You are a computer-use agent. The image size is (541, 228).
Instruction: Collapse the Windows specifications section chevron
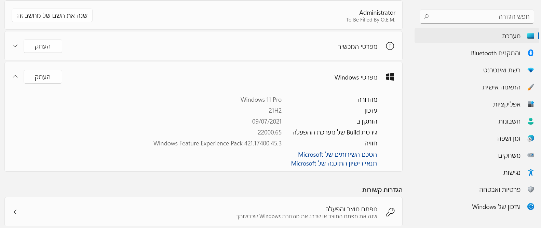tap(15, 76)
